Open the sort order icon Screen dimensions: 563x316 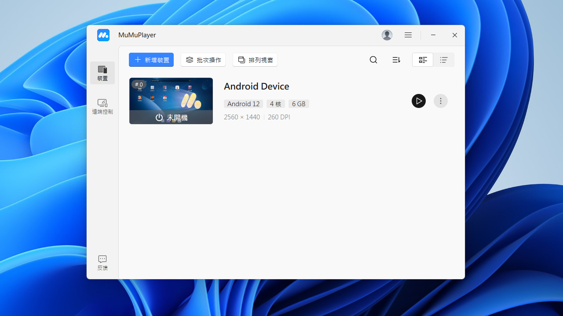click(x=396, y=60)
